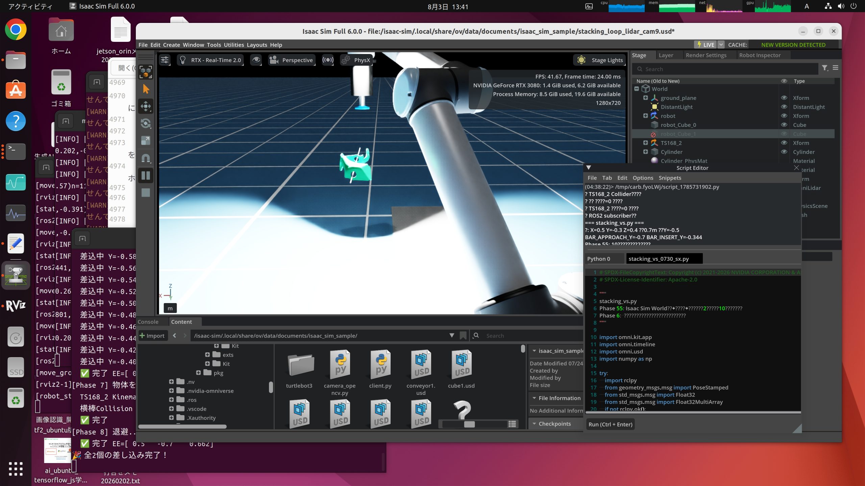
Task: Open the Stage filter funnel
Action: (825, 68)
